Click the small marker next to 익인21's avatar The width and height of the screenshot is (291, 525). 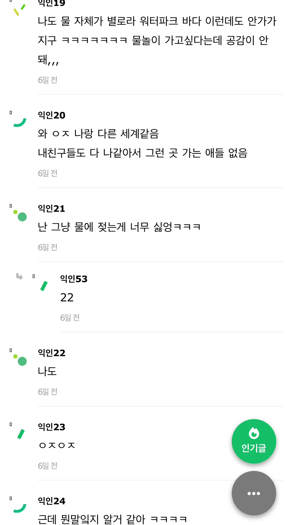[x=11, y=206]
